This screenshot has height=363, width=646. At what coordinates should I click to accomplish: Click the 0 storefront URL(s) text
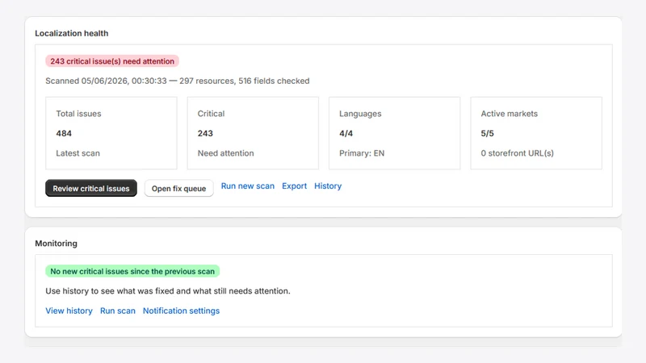517,153
